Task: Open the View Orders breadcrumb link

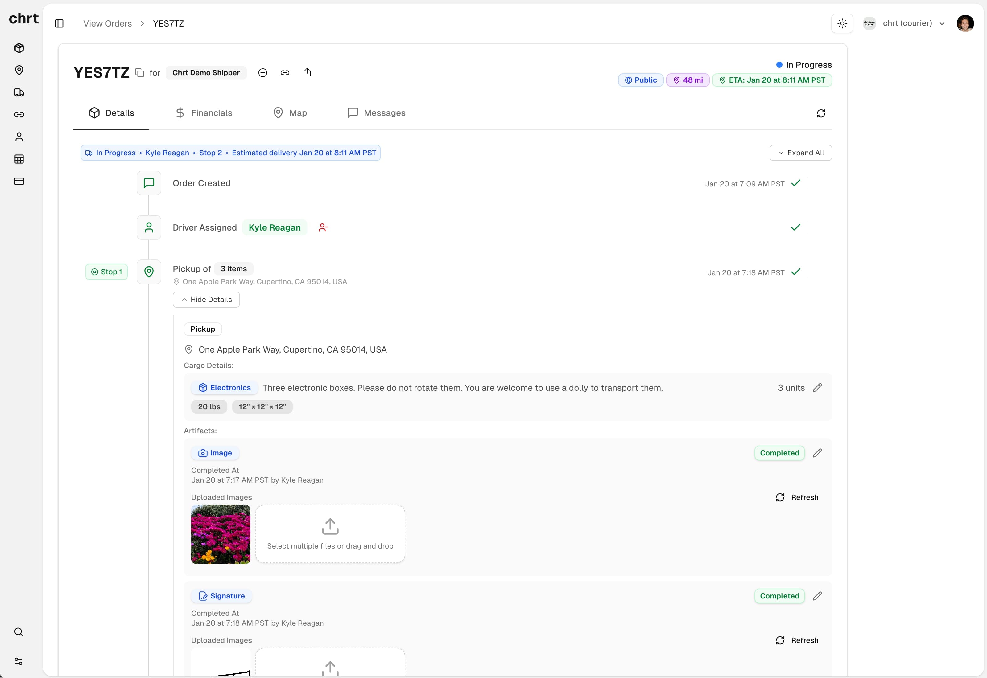Action: click(107, 23)
